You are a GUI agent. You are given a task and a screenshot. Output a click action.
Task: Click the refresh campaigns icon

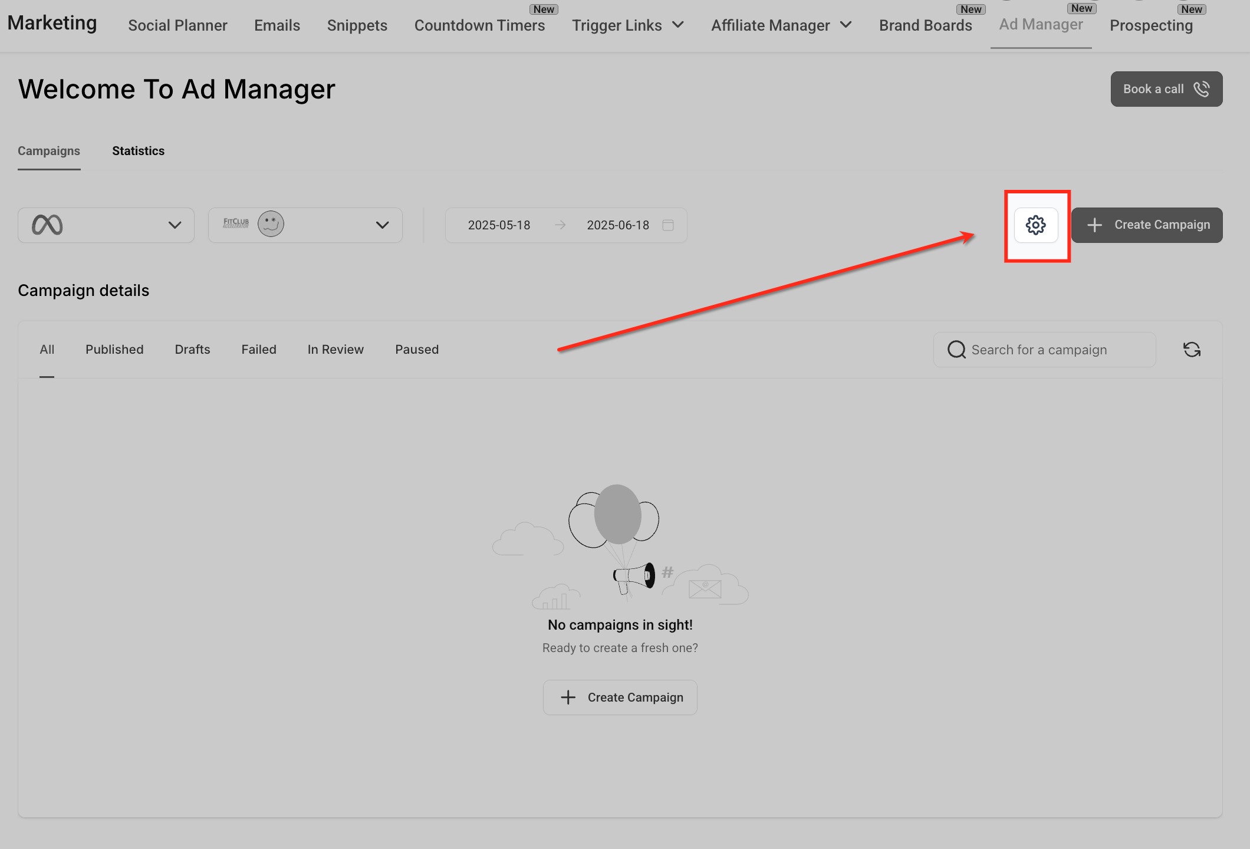(1192, 350)
